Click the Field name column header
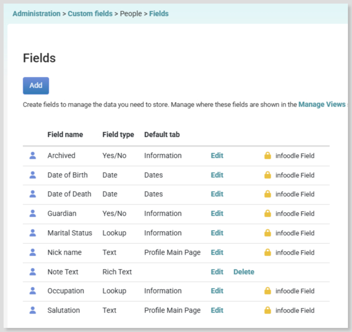This screenshot has width=352, height=332. pyautogui.click(x=65, y=135)
